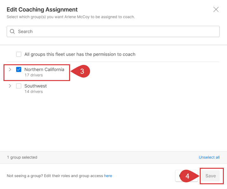This screenshot has height=189, width=227.
Task: Select the Northern California group name
Action: [44, 70]
